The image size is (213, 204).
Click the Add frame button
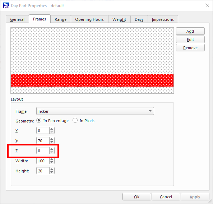tap(190, 31)
